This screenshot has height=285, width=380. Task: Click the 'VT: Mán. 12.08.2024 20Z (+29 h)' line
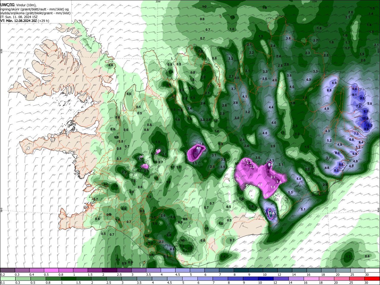pos(25,21)
